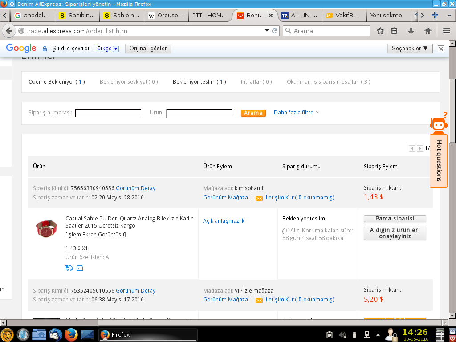This screenshot has width=456, height=342.
Task: Click the envelope icon for VIP İzle mağaza
Action: coord(259,300)
